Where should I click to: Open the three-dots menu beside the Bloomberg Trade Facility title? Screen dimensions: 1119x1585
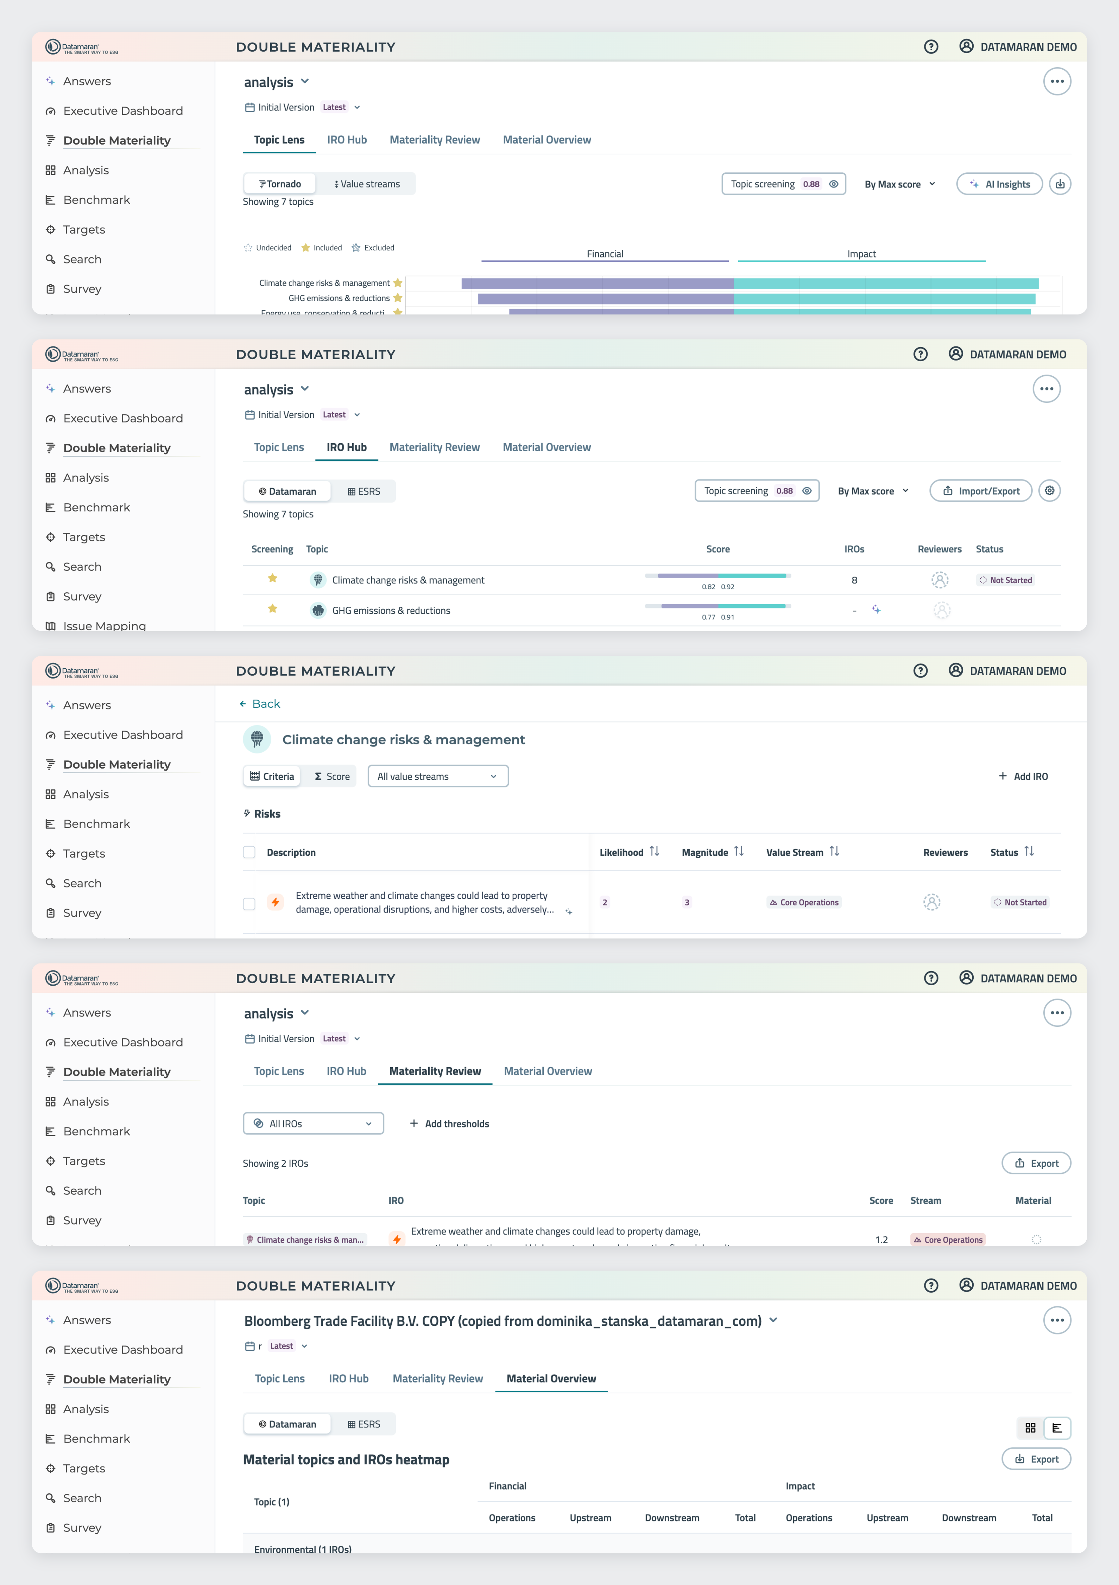pyautogui.click(x=1057, y=1320)
